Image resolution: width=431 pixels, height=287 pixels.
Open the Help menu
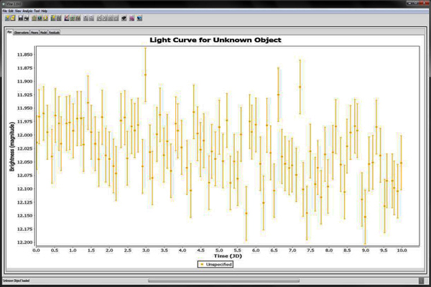point(45,11)
